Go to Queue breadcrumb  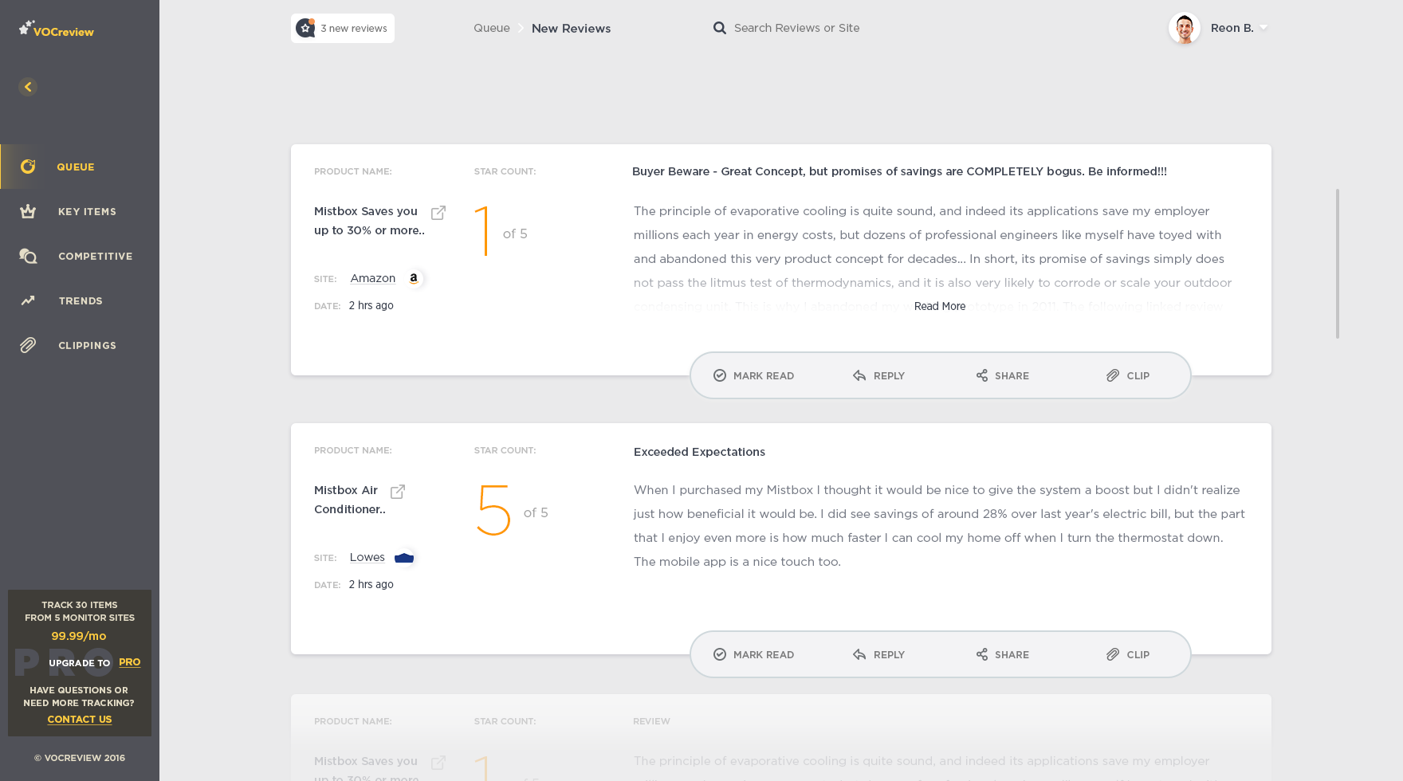coord(492,28)
